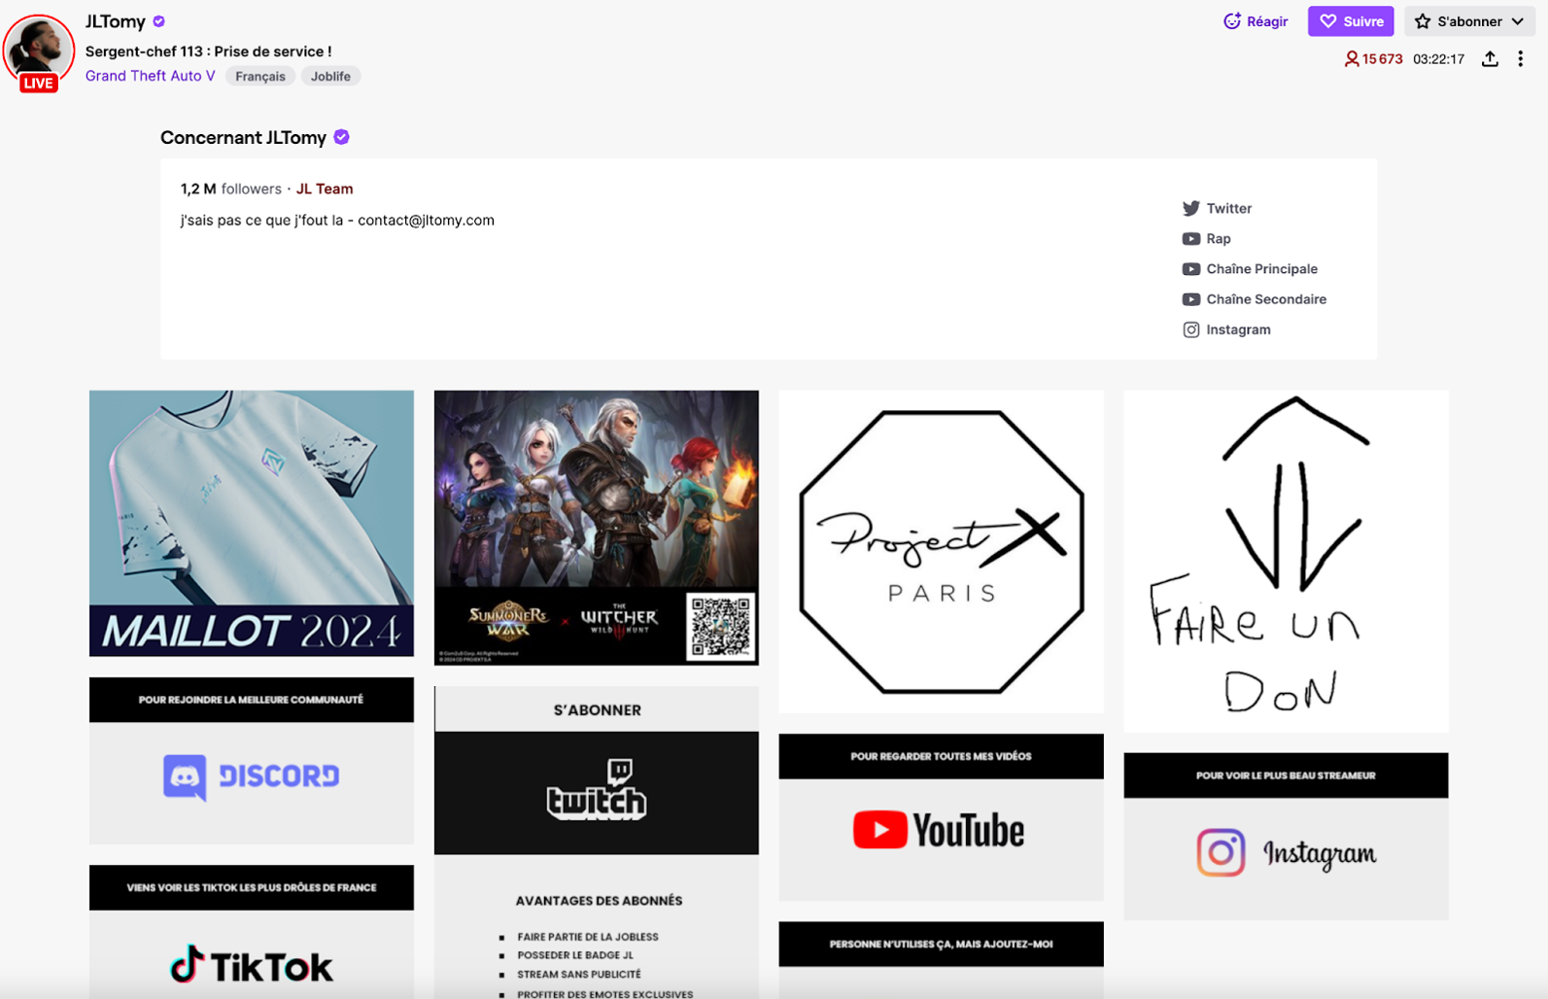Click the colorful Instagram logo icon

[x=1221, y=852]
